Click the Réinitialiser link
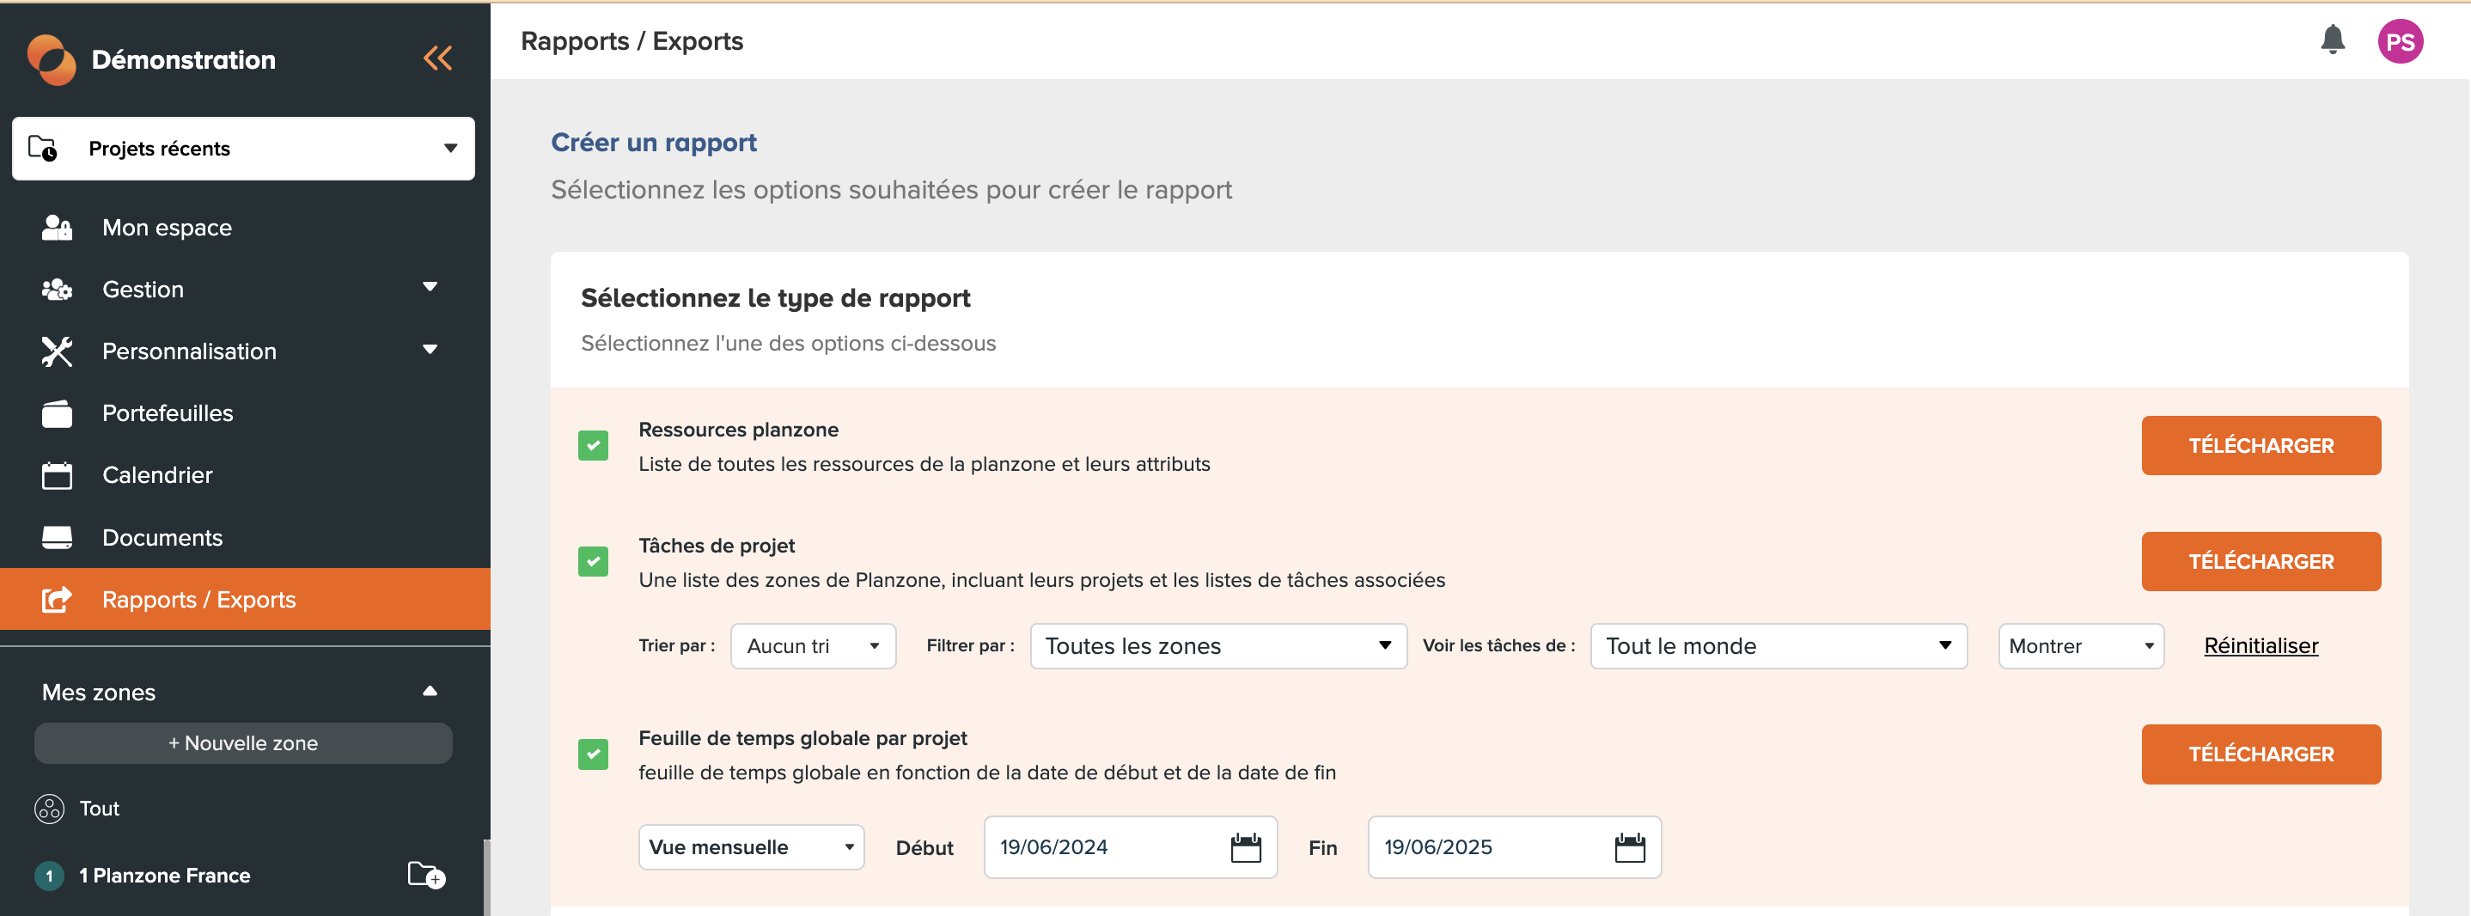This screenshot has width=2471, height=916. pyautogui.click(x=2260, y=645)
